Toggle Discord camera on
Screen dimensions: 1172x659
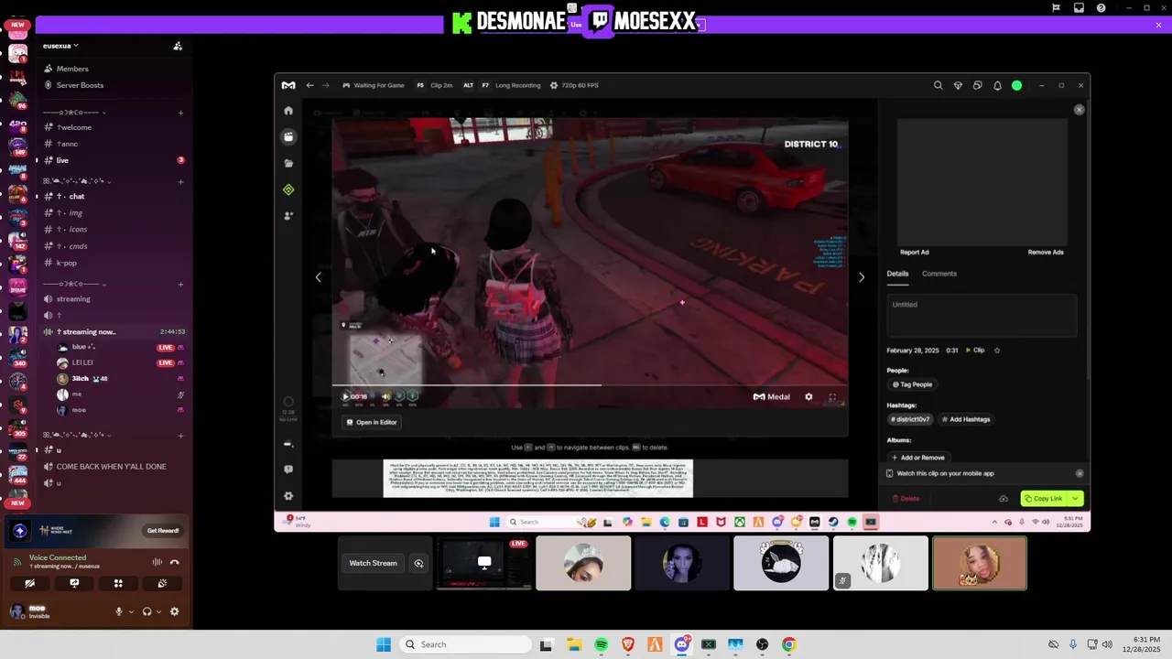pyautogui.click(x=30, y=583)
